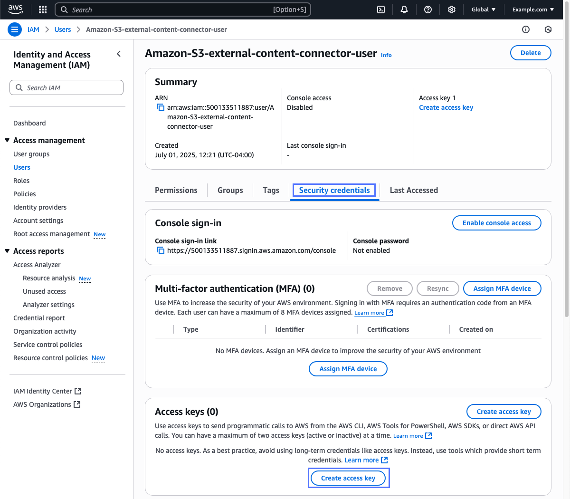Open external link icon beside IAM Identity Center
This screenshot has height=499, width=570.
point(78,391)
